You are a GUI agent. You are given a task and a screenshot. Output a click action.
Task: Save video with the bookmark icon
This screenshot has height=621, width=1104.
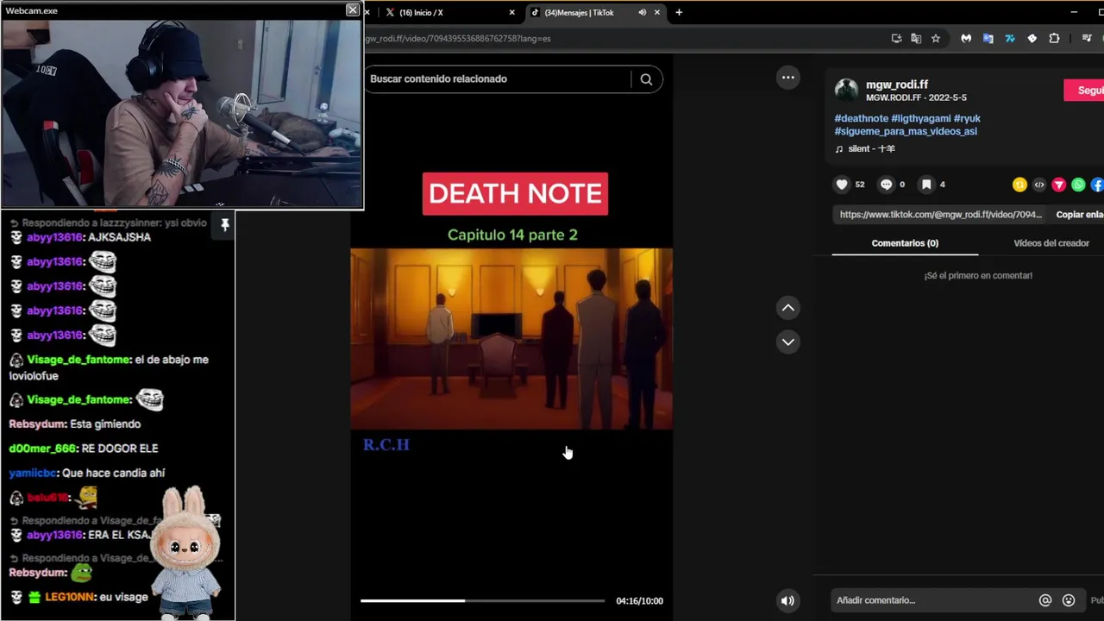click(926, 185)
